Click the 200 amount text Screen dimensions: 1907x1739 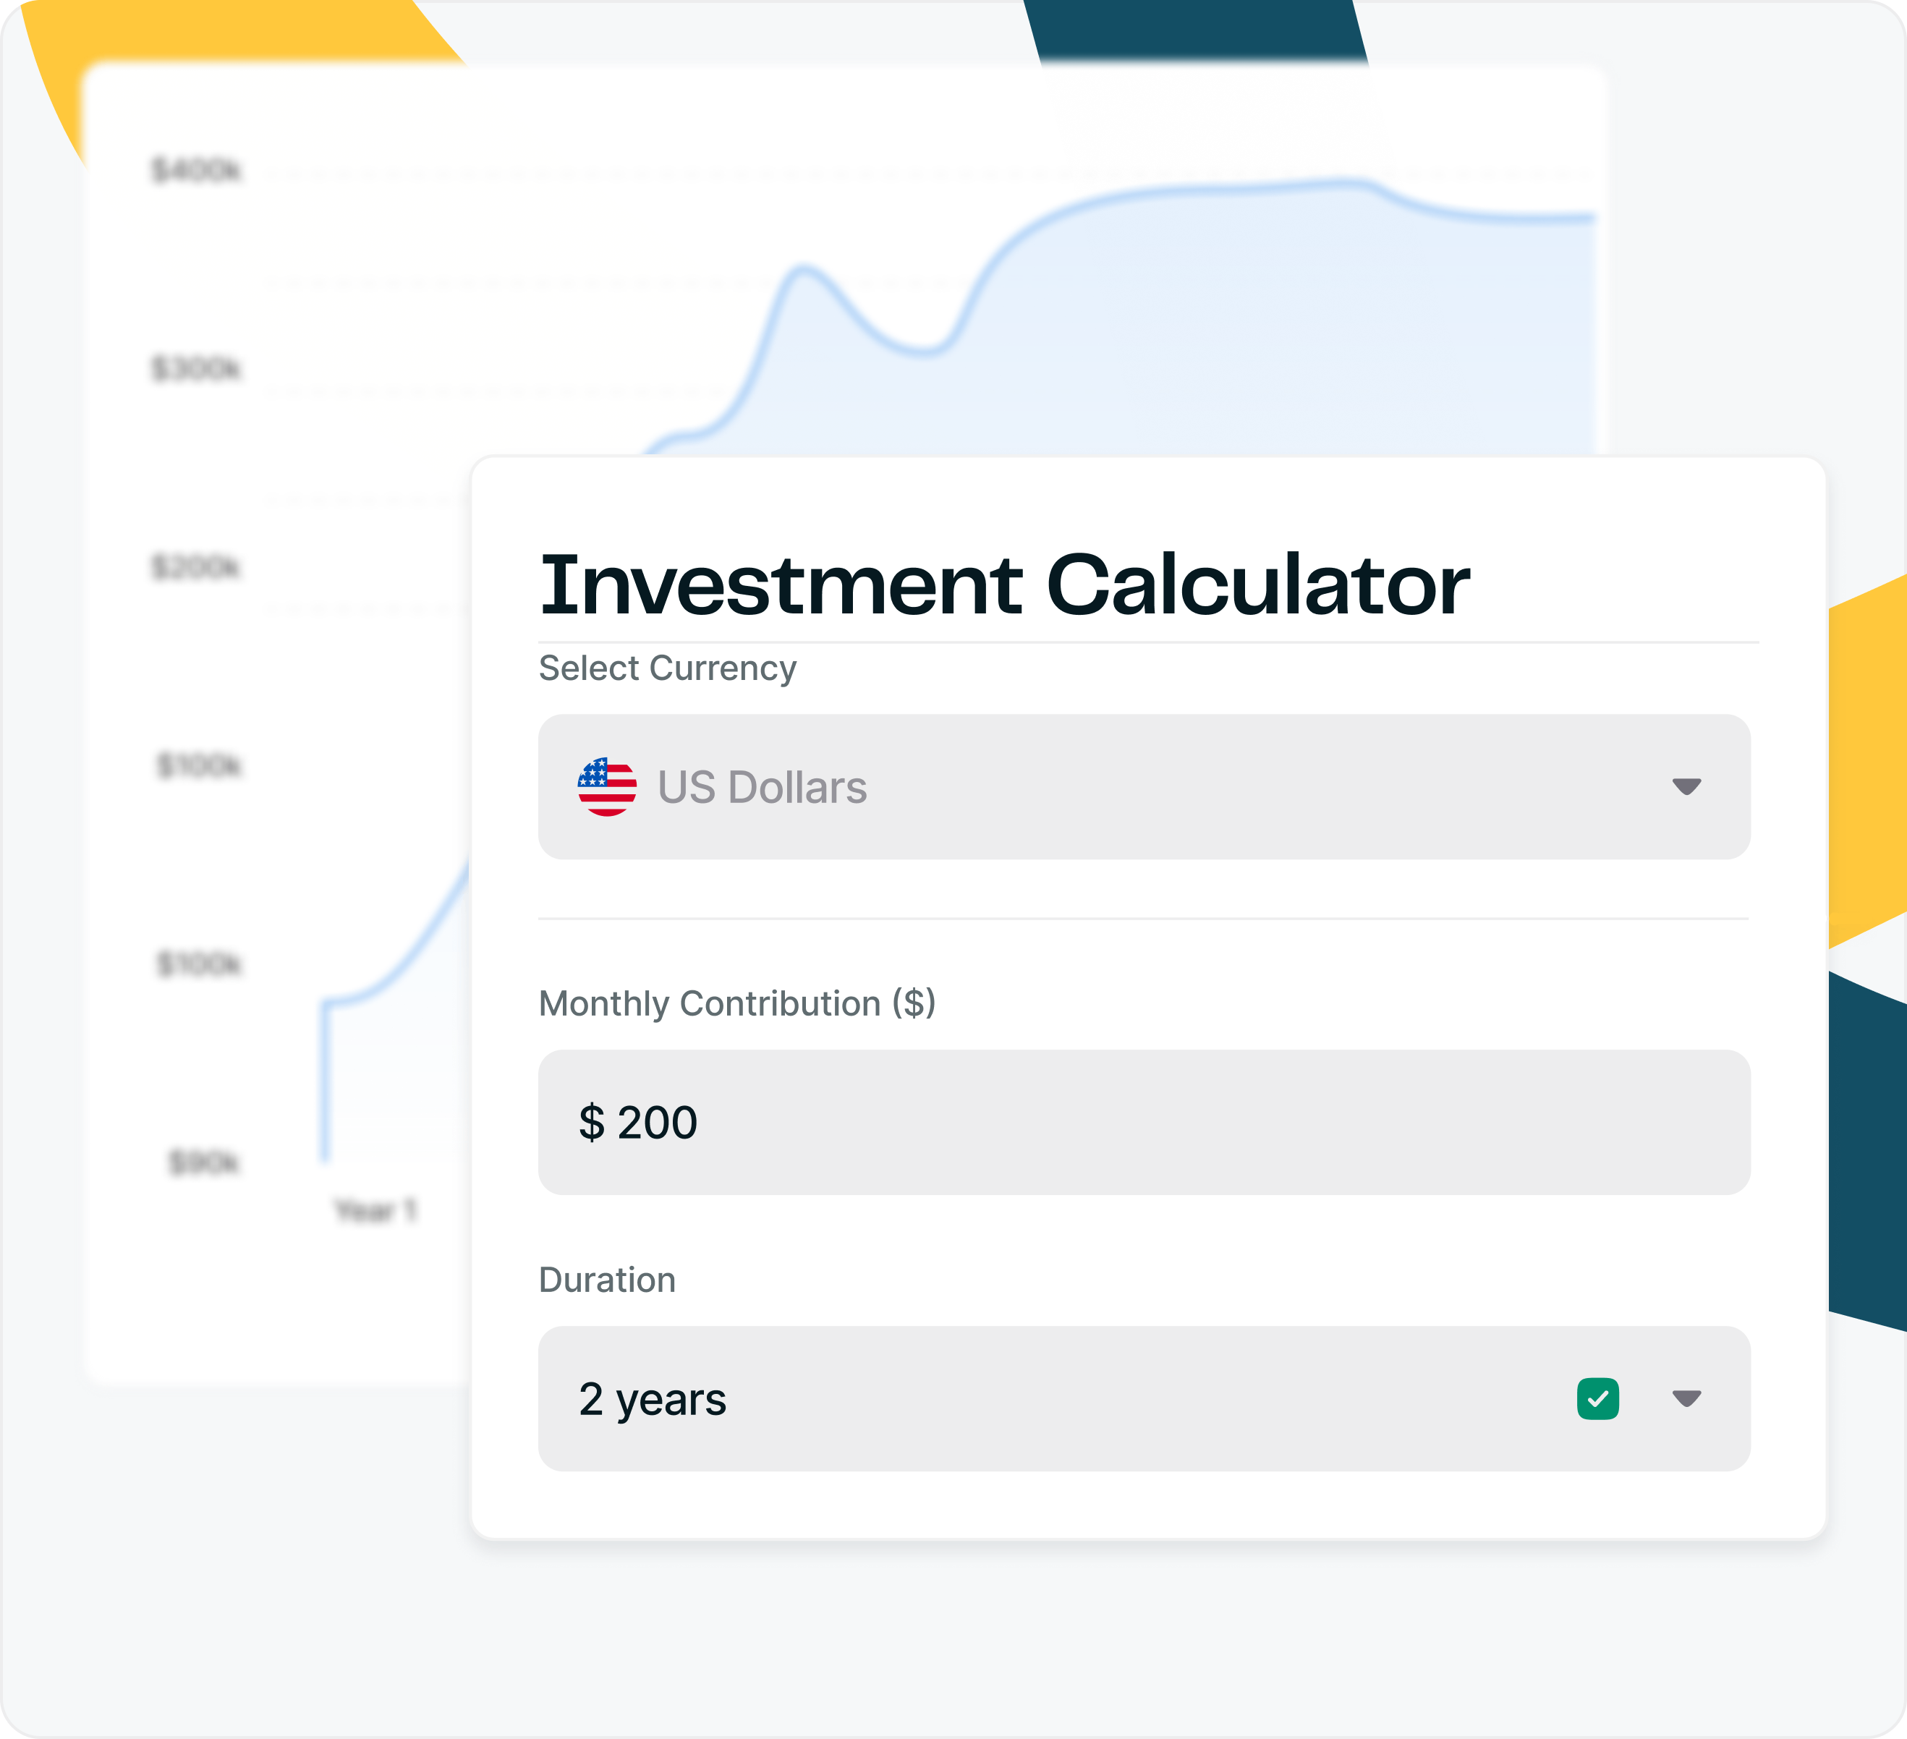click(x=658, y=1123)
